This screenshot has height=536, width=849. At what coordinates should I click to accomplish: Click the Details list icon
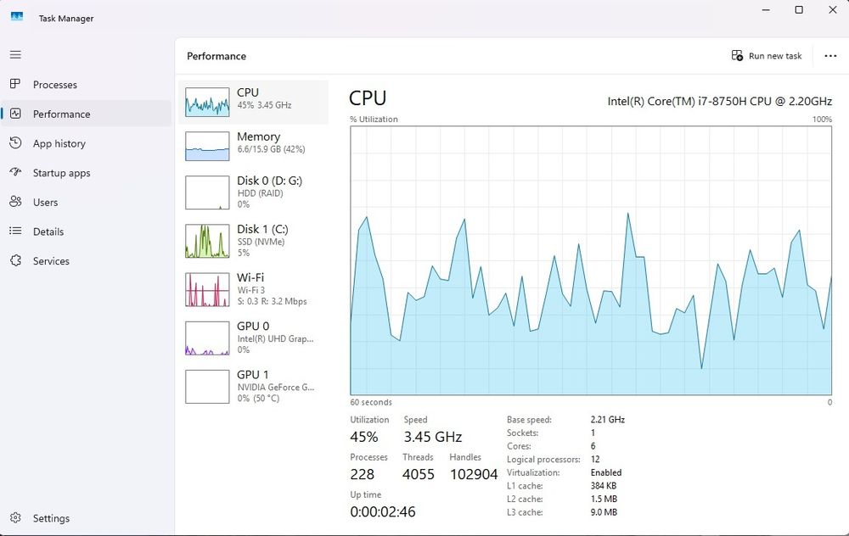pos(15,231)
